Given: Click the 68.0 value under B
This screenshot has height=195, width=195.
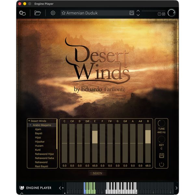Looking at the screenshot, I should click(148, 166).
